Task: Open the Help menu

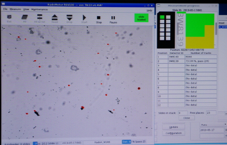Action: (149, 11)
